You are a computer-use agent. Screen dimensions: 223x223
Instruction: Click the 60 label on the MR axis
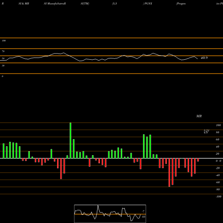tap(218, 140)
